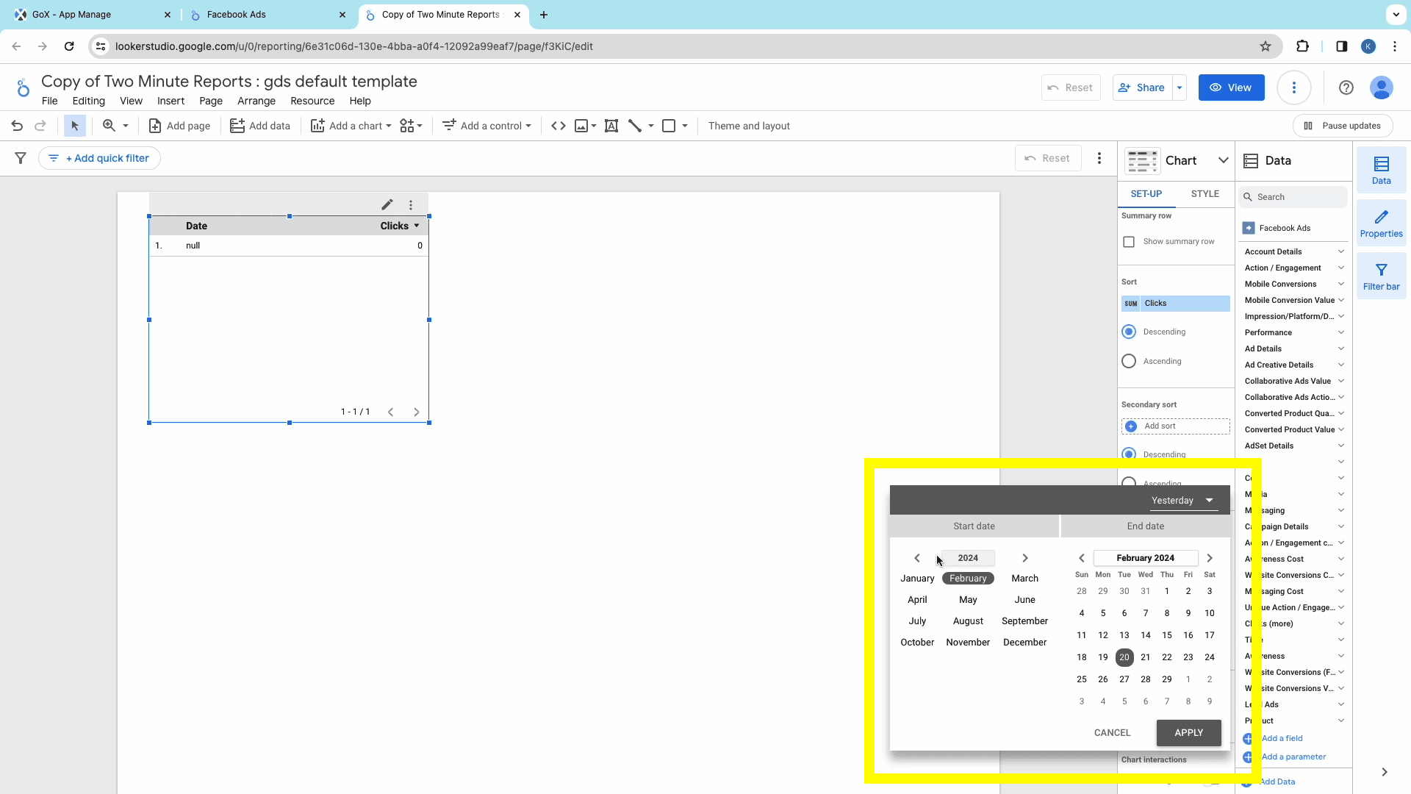Screen dimensions: 1411x794
Task: Click the Looker Studio logo
Action: (x=23, y=87)
